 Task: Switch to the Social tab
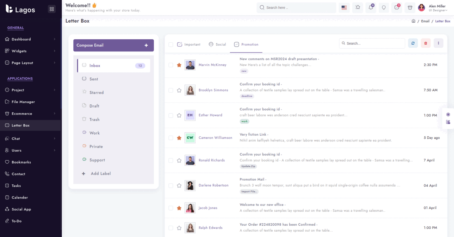[x=217, y=45]
